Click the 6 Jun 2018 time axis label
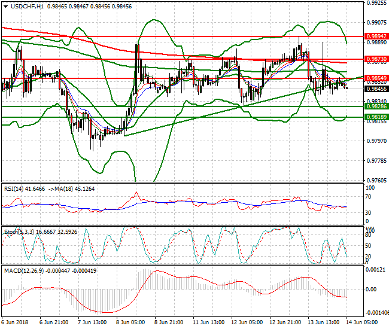 (14, 322)
